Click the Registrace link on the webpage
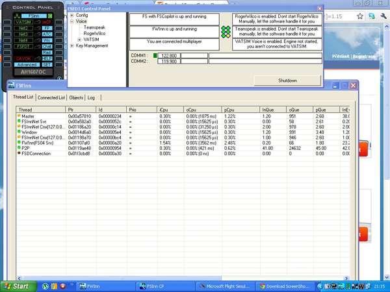 pyautogui.click(x=364, y=56)
